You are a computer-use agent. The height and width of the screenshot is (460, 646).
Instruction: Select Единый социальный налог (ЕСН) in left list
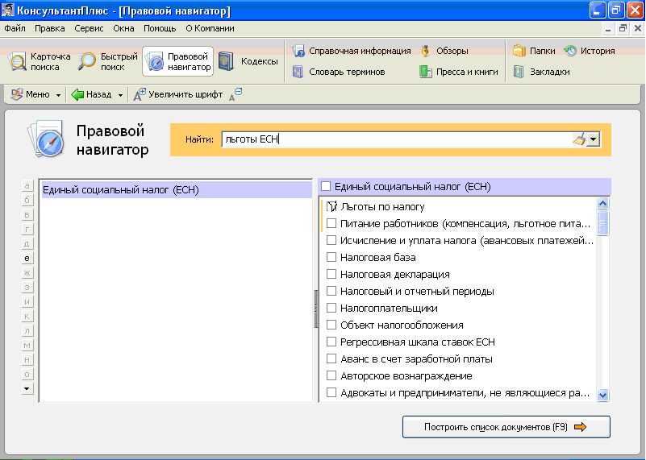click(x=177, y=189)
